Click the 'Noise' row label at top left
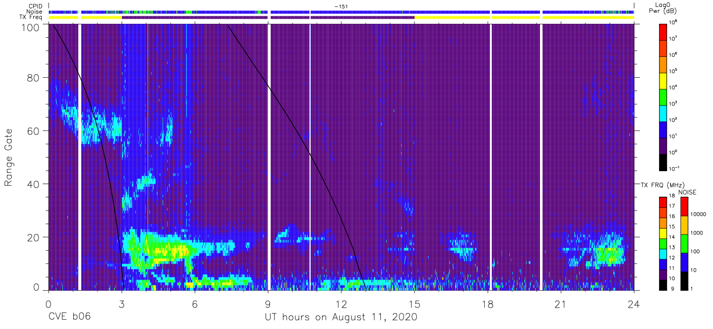The image size is (713, 329). click(x=35, y=12)
